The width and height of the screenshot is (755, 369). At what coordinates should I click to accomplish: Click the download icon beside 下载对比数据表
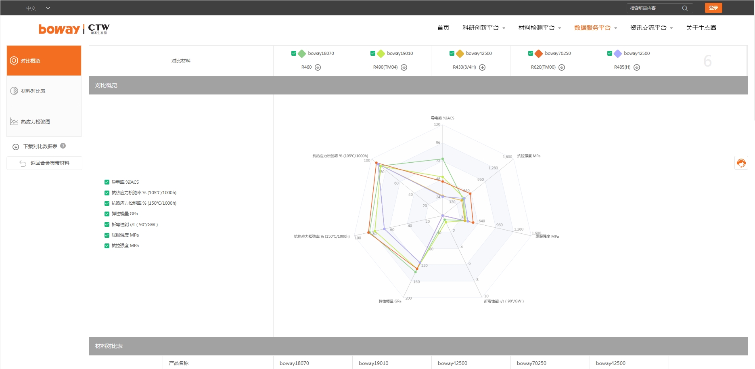click(x=16, y=147)
